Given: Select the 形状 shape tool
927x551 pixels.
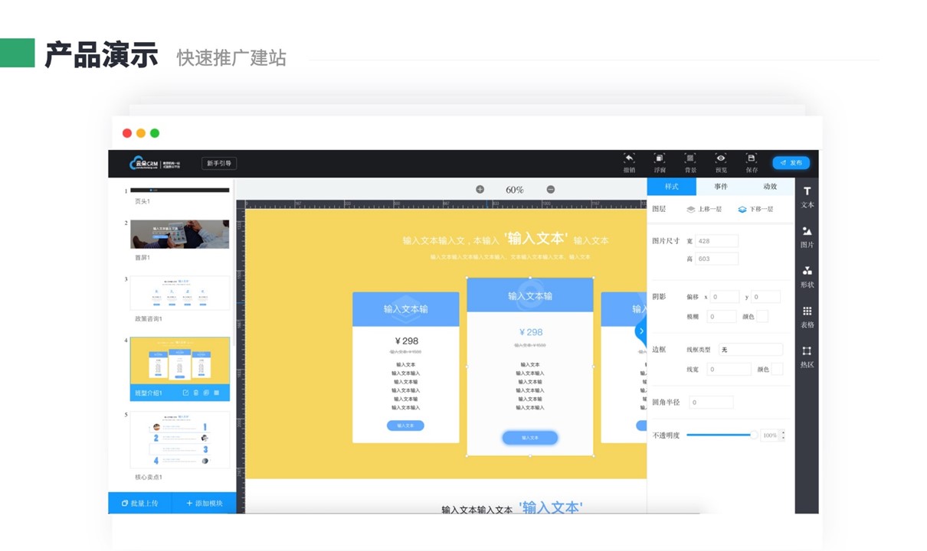Looking at the screenshot, I should (x=807, y=277).
